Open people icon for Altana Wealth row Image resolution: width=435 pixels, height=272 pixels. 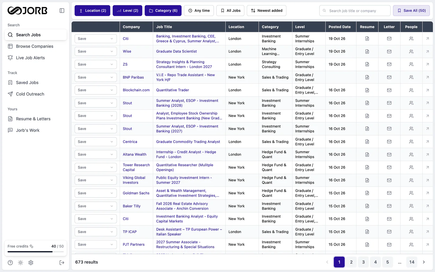point(411,154)
